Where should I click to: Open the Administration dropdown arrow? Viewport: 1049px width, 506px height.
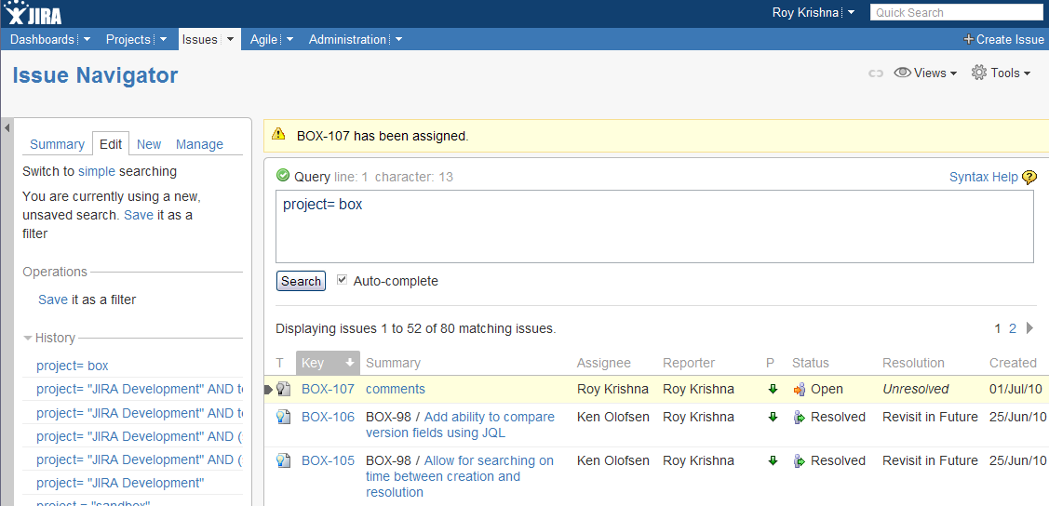pos(398,39)
